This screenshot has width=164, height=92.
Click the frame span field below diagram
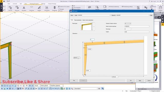tap(115, 77)
